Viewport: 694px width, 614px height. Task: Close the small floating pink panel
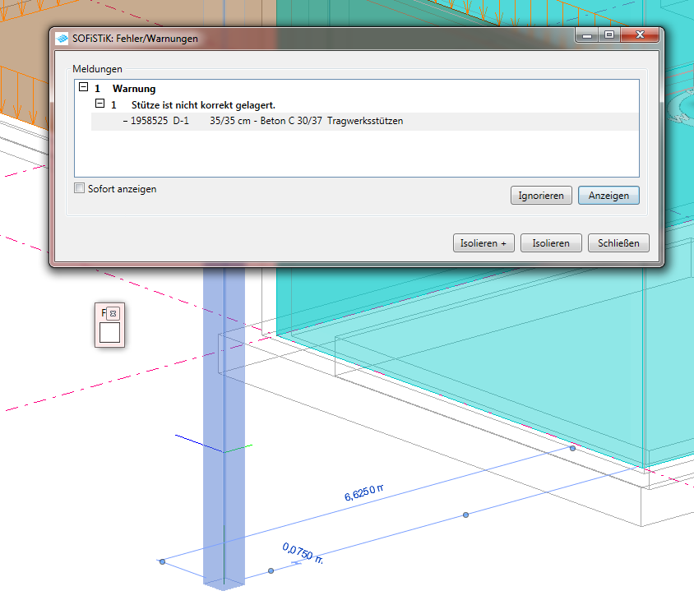tap(113, 313)
